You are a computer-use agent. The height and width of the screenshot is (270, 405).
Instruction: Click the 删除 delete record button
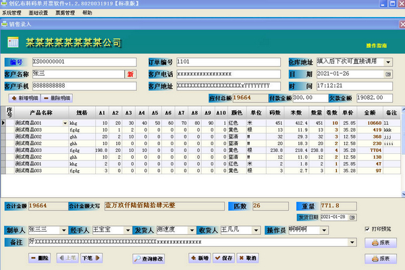click(x=40, y=258)
